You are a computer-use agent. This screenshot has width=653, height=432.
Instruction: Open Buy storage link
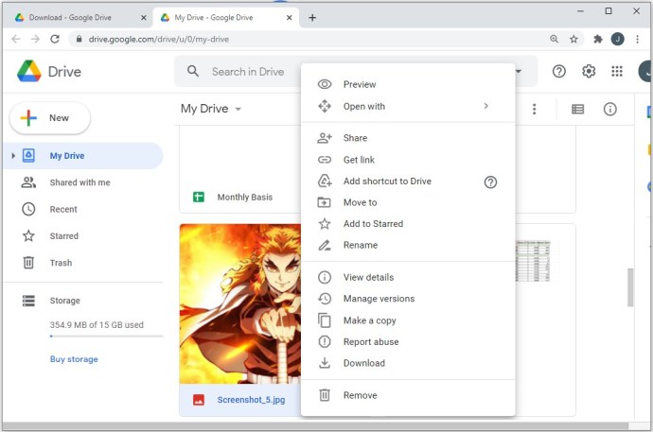point(74,359)
